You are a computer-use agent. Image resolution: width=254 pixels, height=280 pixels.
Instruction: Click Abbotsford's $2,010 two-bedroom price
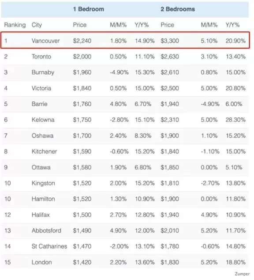[x=170, y=230]
